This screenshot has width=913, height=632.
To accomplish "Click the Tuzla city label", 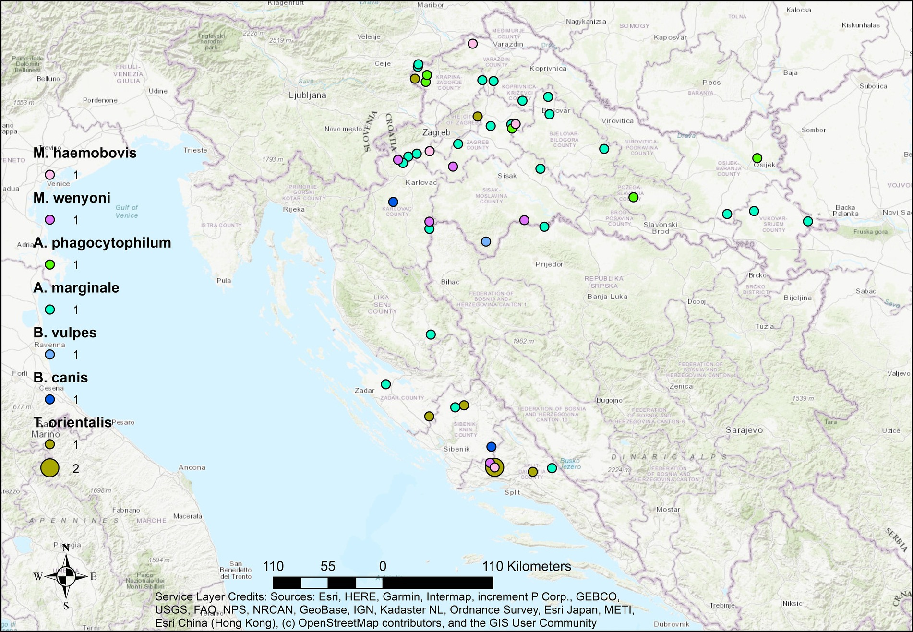I will click(x=764, y=326).
